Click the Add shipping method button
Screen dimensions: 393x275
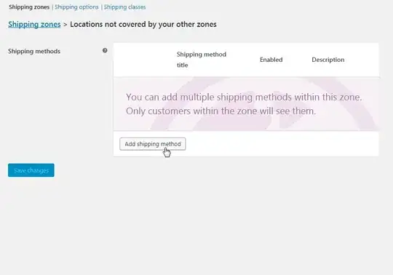pyautogui.click(x=152, y=144)
